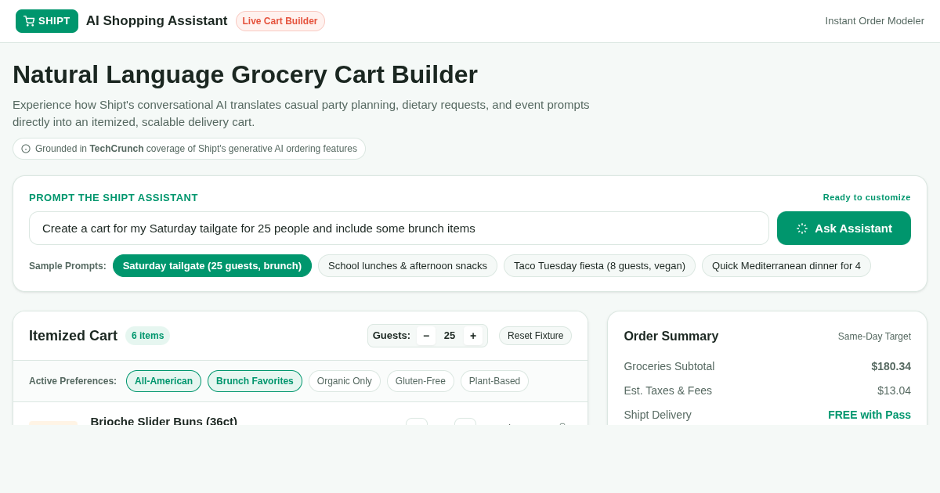Click the Same-Day Target label
This screenshot has width=940, height=493.
(x=874, y=336)
